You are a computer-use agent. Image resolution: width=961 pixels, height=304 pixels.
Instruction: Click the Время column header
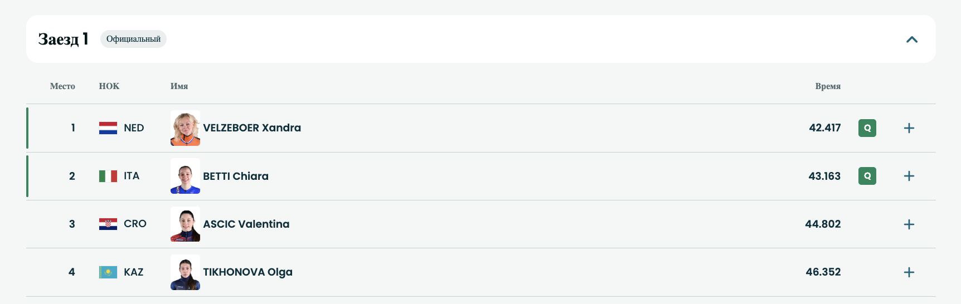[x=828, y=86]
